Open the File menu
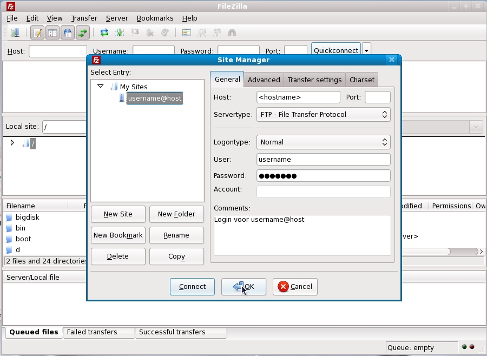The height and width of the screenshot is (356, 487). tap(12, 18)
